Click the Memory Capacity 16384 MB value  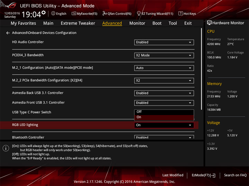coord(214,110)
